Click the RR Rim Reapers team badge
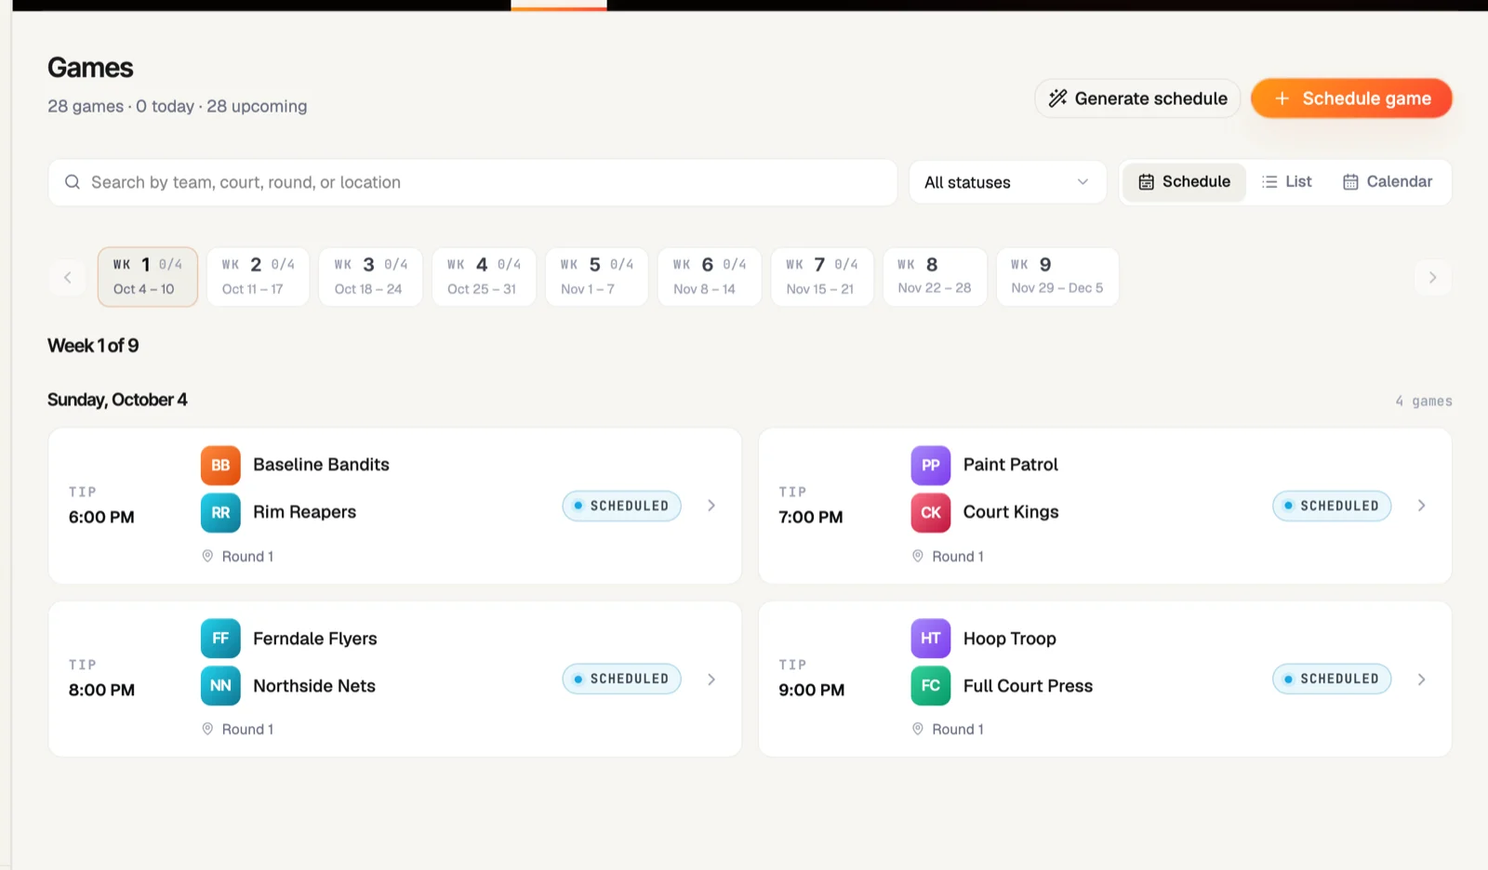 click(x=220, y=512)
